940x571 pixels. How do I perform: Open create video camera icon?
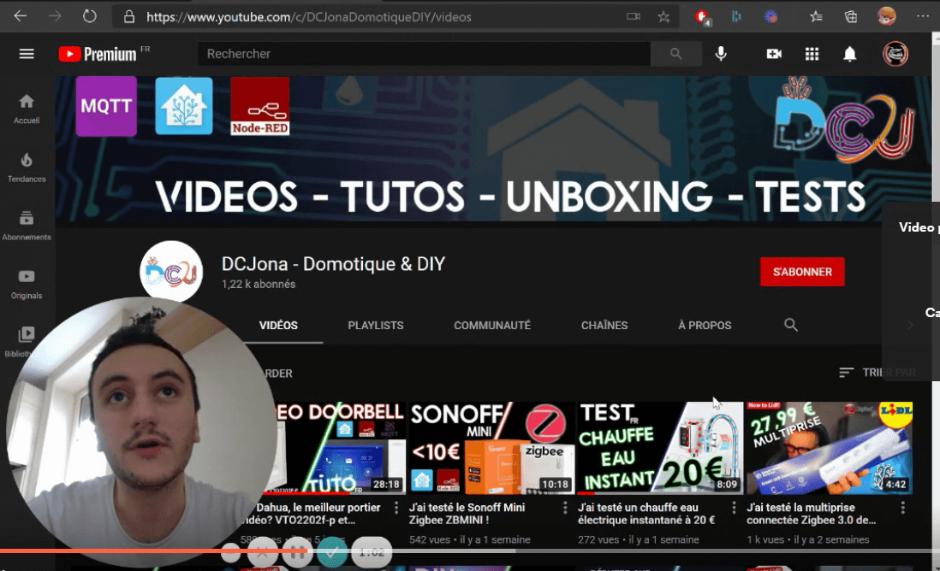pos(773,54)
